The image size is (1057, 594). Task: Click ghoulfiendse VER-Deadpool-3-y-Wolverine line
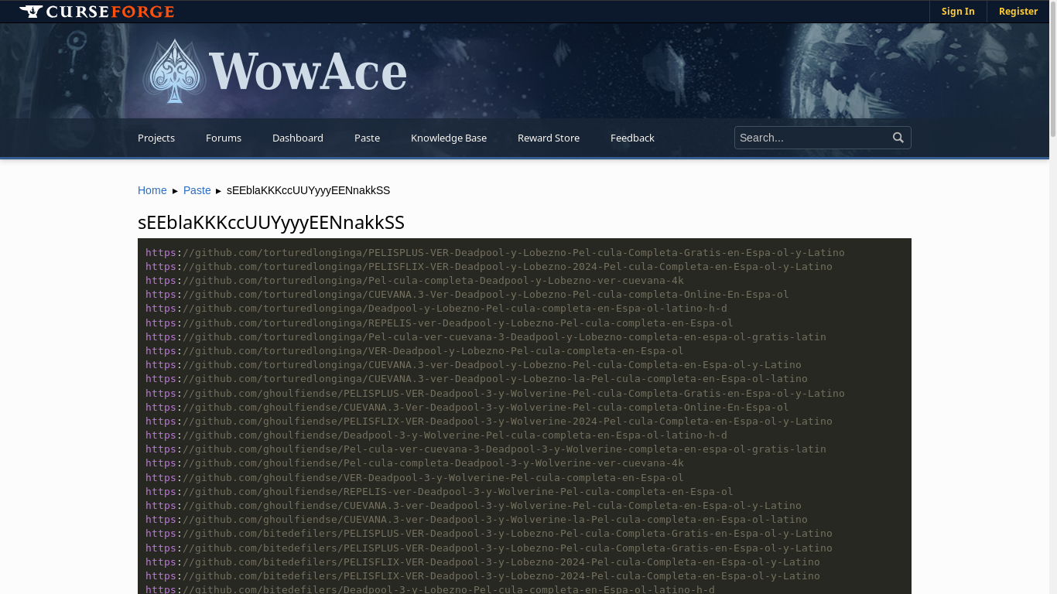pyautogui.click(x=415, y=478)
